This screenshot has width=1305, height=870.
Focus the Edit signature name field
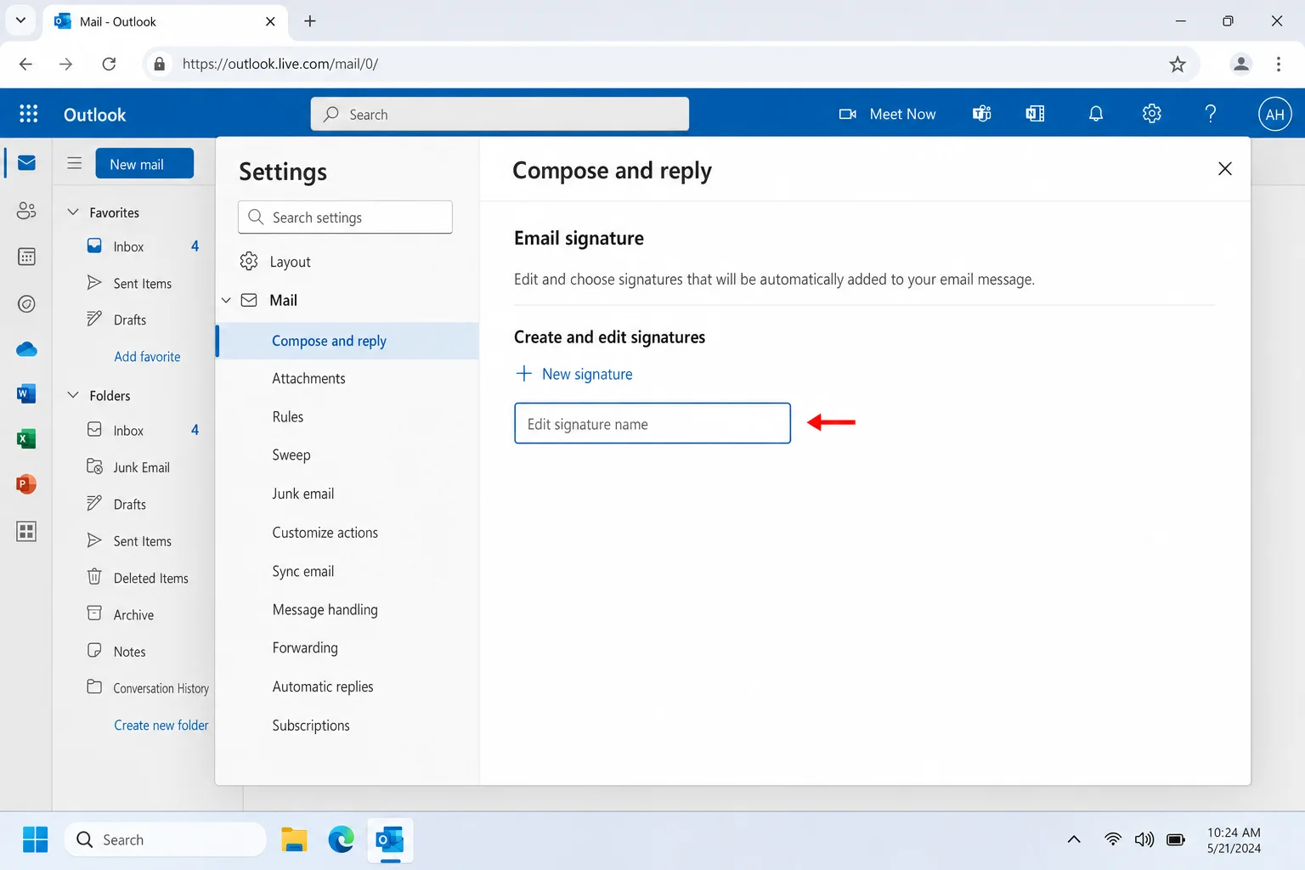(x=652, y=423)
